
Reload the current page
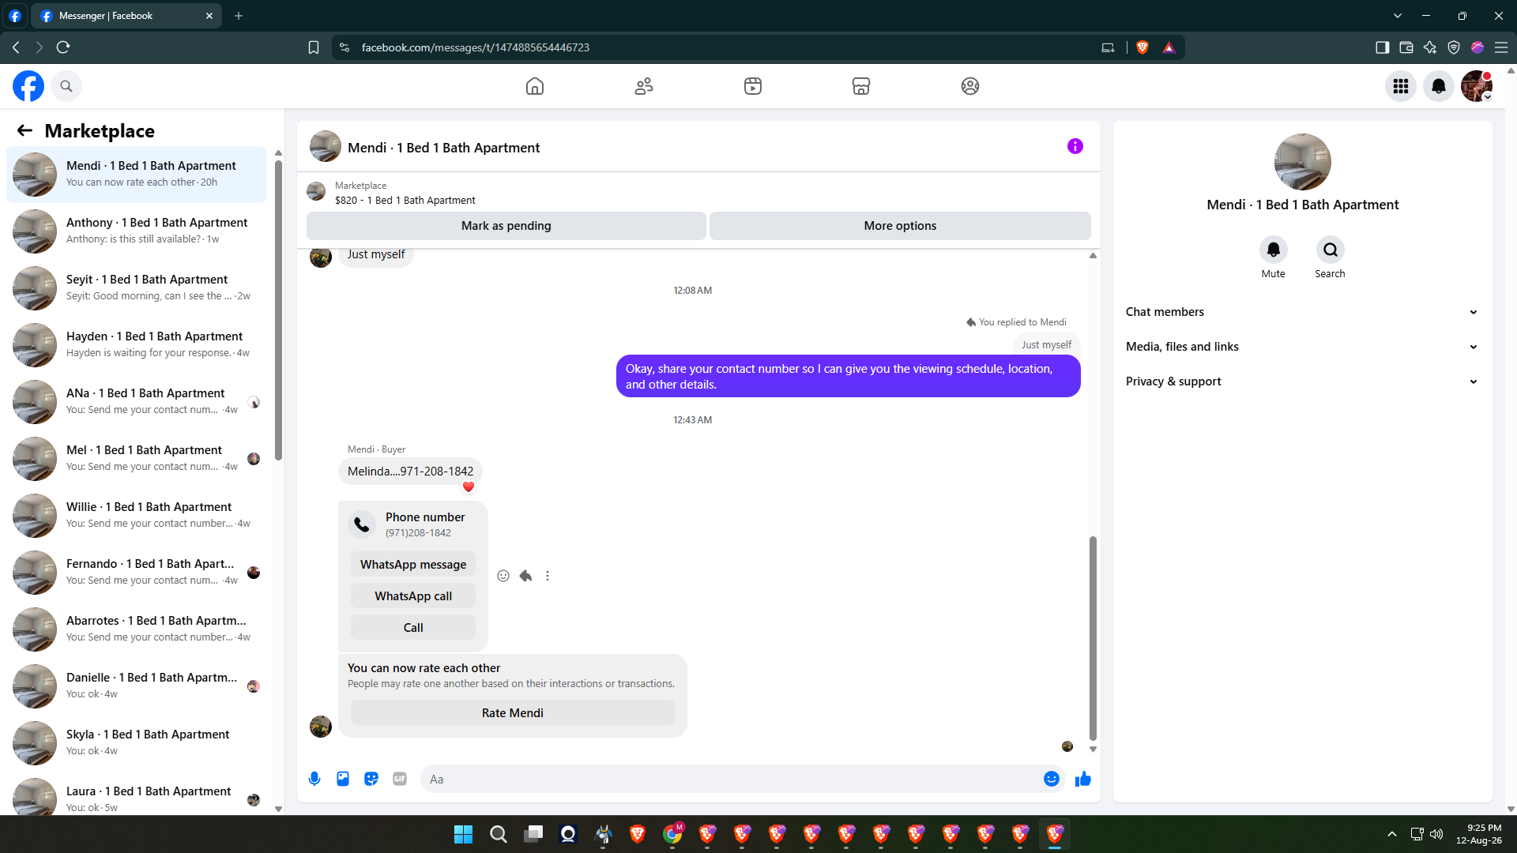tap(63, 47)
